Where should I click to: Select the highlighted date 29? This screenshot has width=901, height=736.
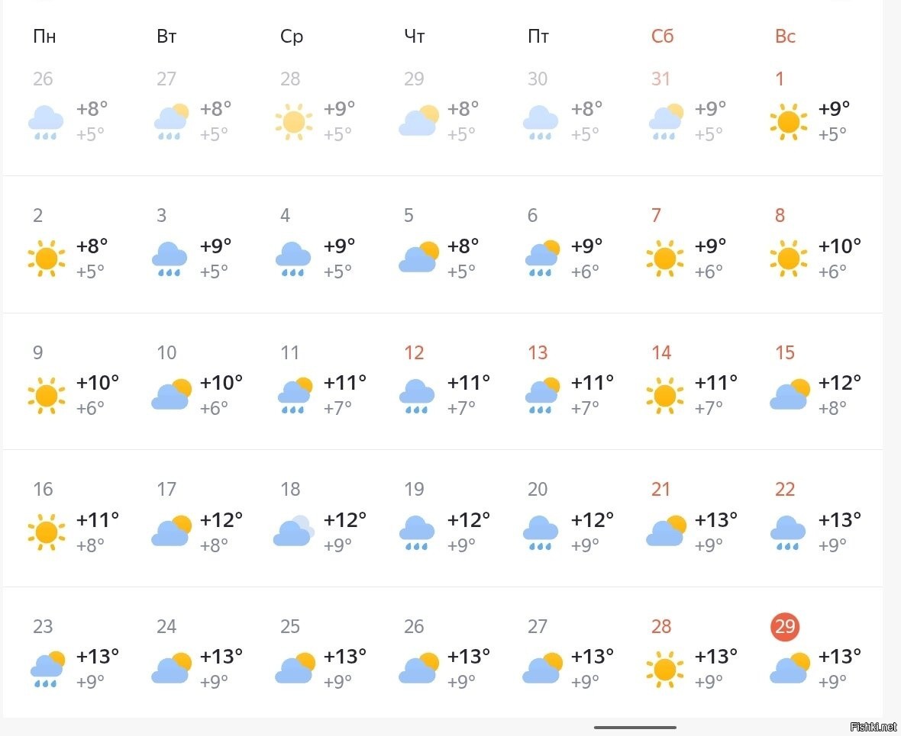(785, 626)
